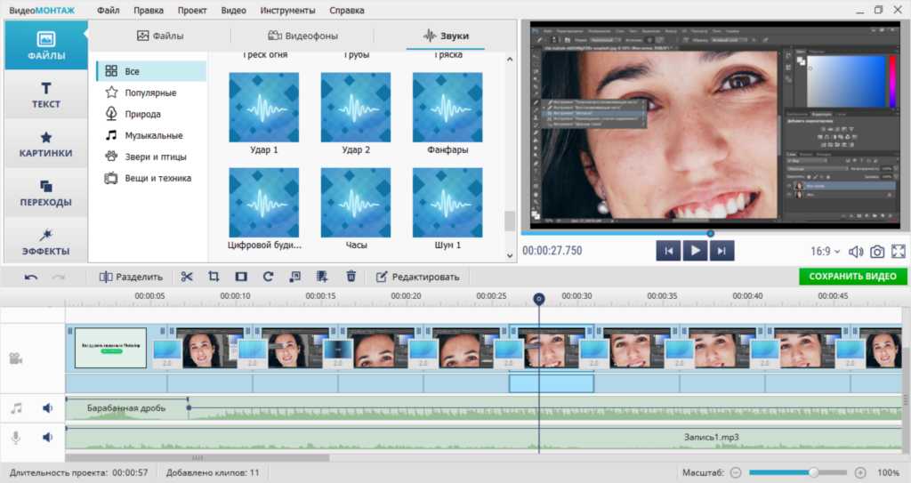The width and height of the screenshot is (911, 483).
Task: Take a snapshot with camera icon
Action: point(877,252)
